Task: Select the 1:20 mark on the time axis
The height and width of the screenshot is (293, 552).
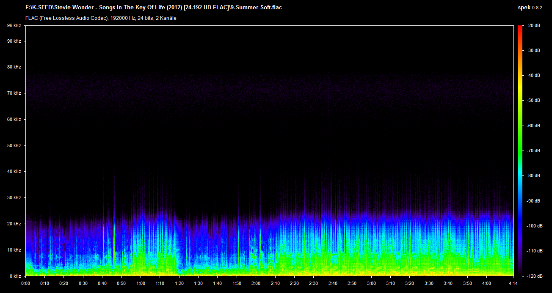Action: point(179,283)
